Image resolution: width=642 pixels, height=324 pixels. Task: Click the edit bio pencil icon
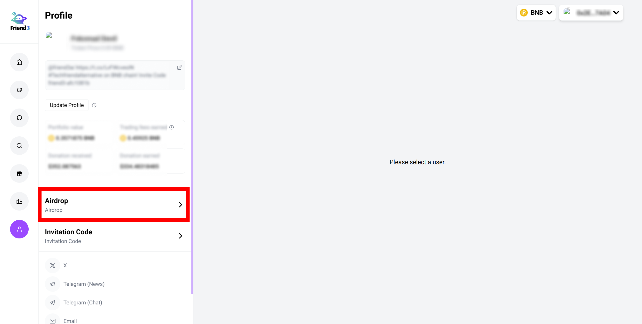180,68
